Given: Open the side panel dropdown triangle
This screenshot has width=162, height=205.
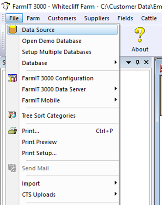Looking at the screenshot, I should coord(129,63).
